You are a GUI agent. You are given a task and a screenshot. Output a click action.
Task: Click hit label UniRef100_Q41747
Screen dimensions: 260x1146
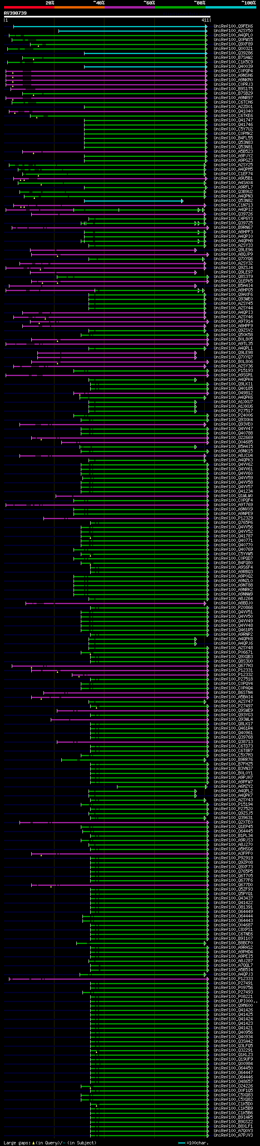point(233,120)
